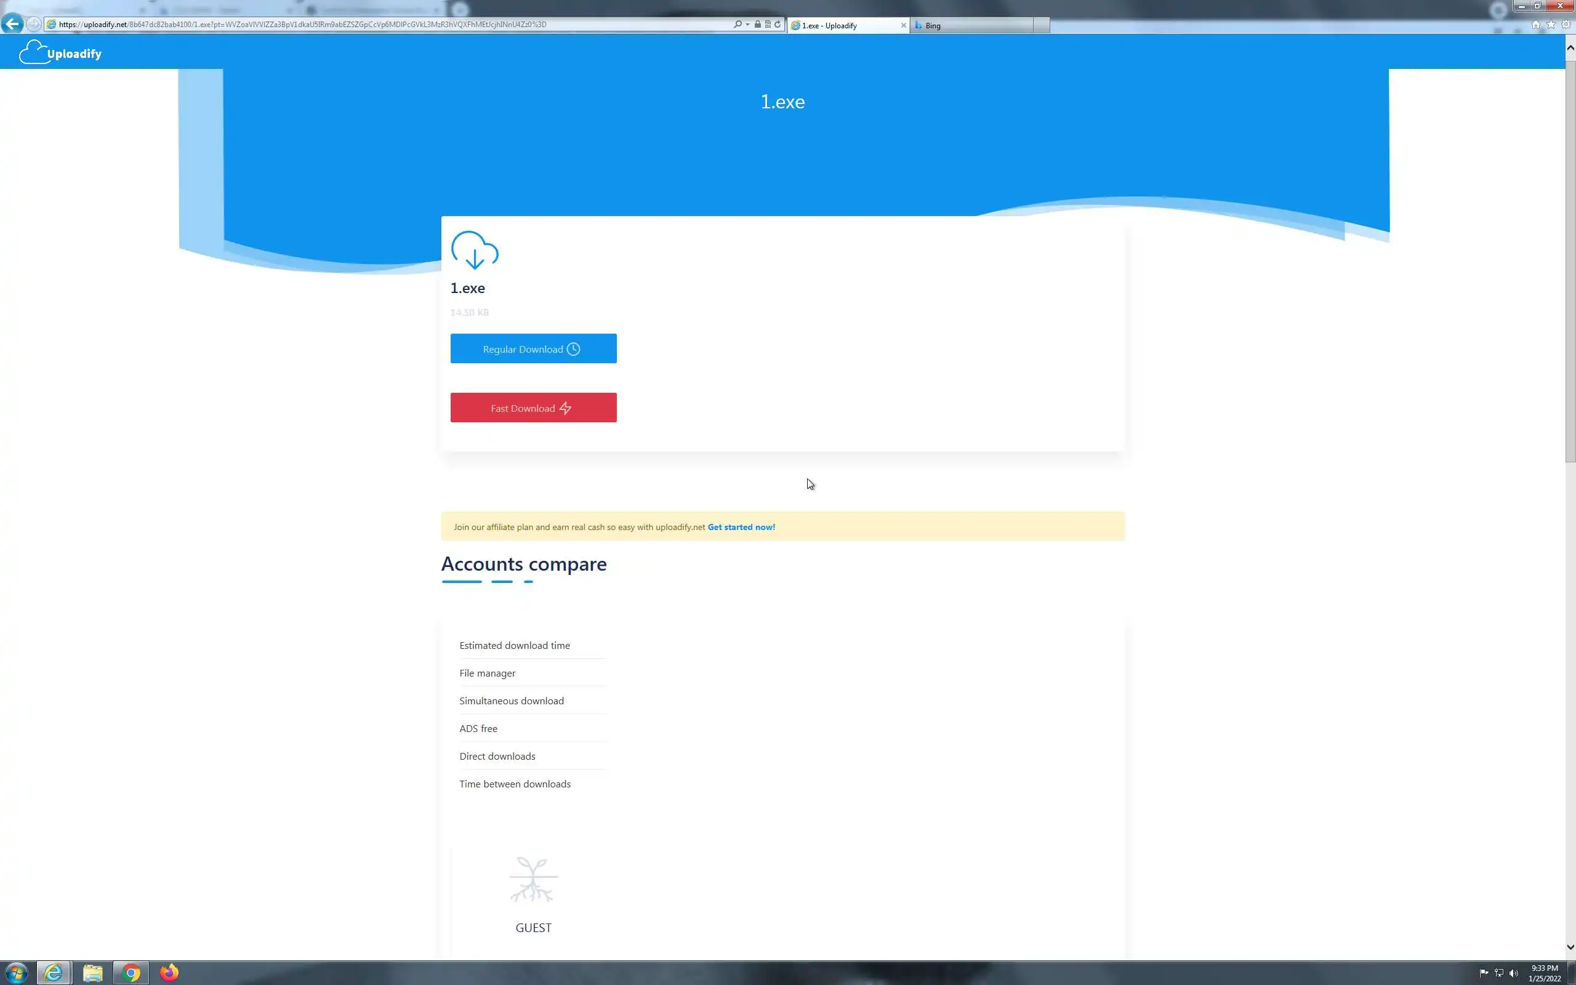Open the Tools gear icon
The image size is (1576, 985).
[x=1566, y=25]
